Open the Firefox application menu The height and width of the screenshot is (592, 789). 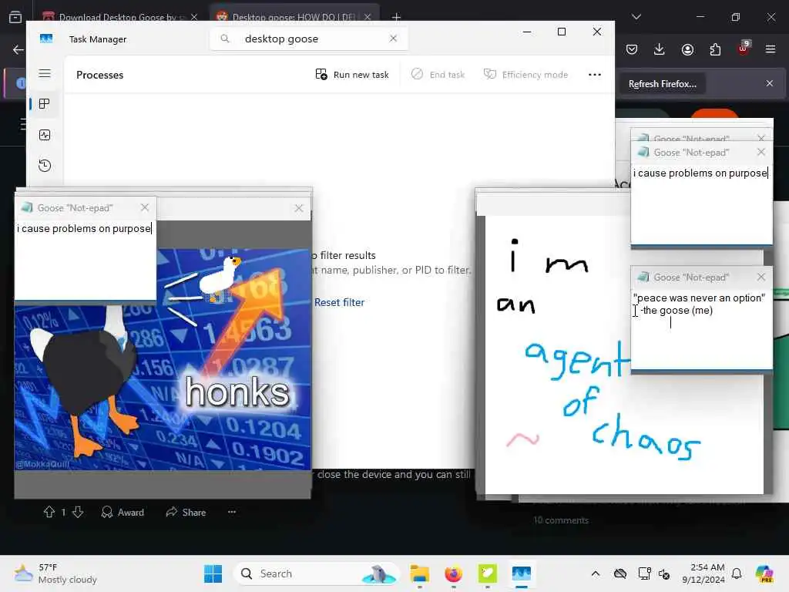771,49
